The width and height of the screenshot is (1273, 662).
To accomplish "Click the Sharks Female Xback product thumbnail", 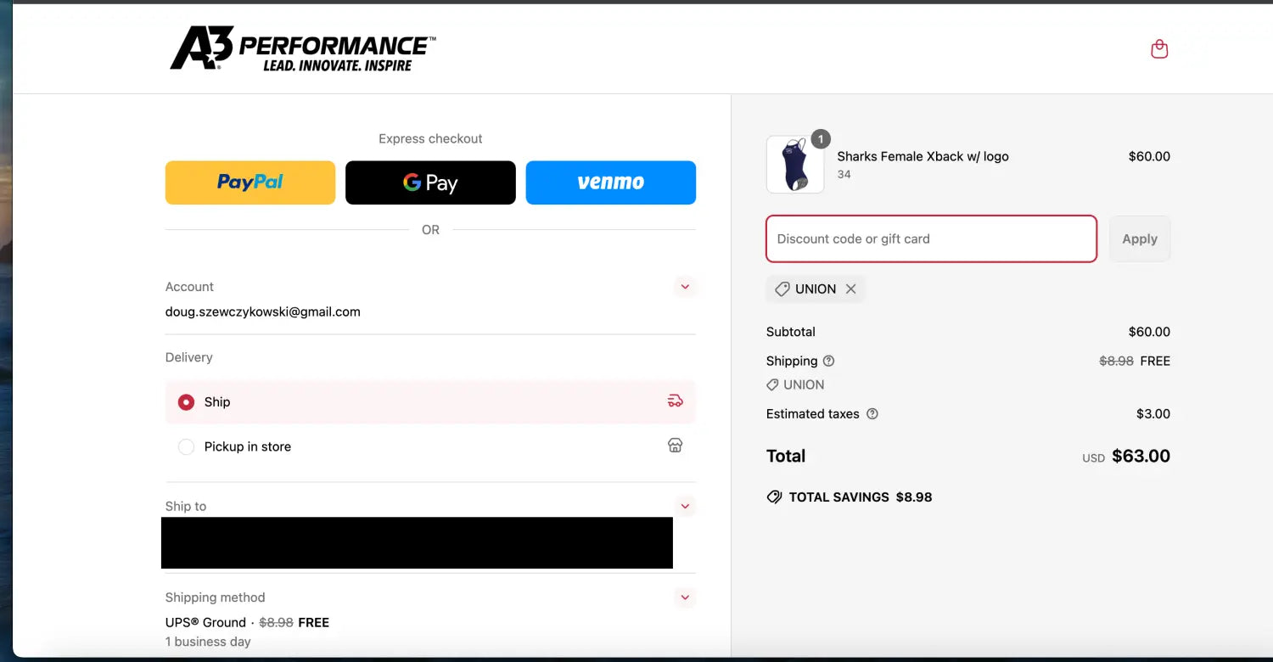I will tap(795, 165).
